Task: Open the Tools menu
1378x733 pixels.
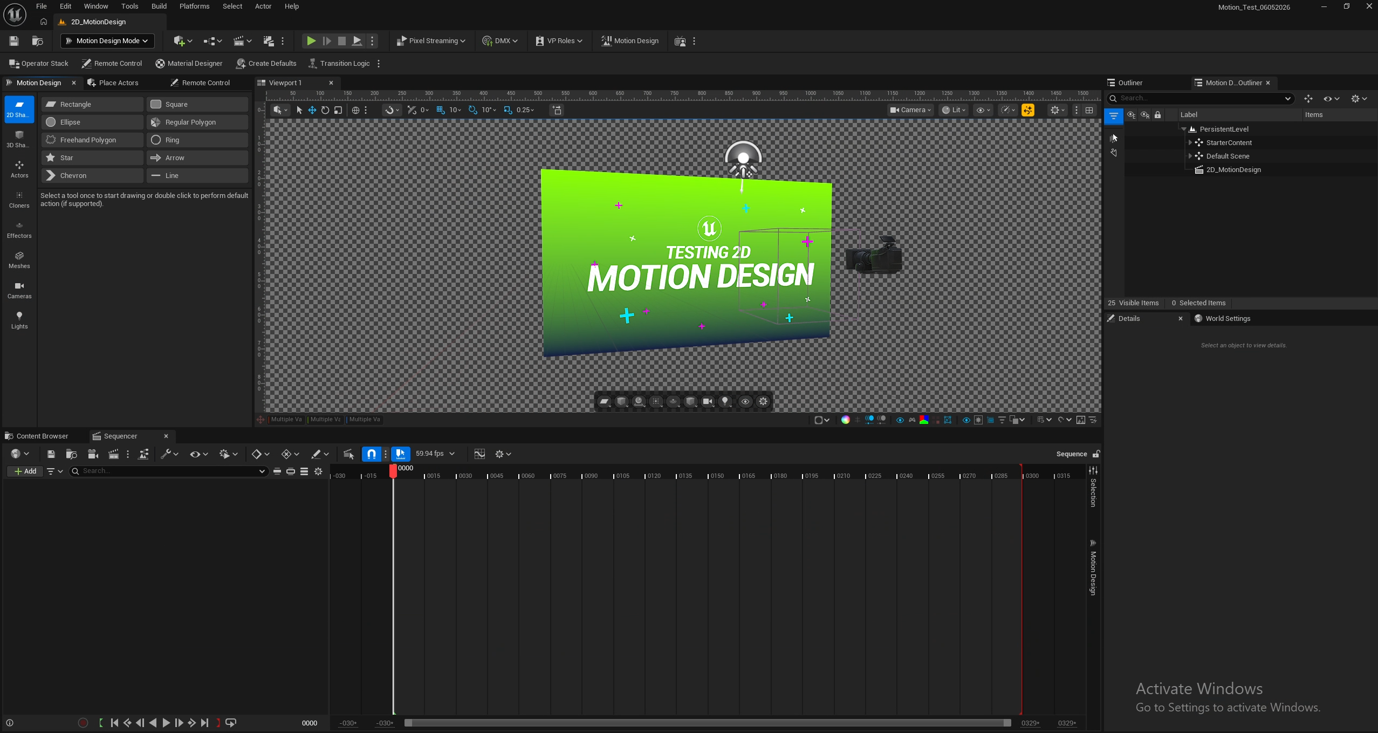Action: [129, 6]
